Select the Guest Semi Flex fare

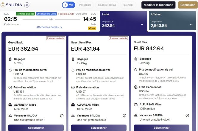[99, 128]
